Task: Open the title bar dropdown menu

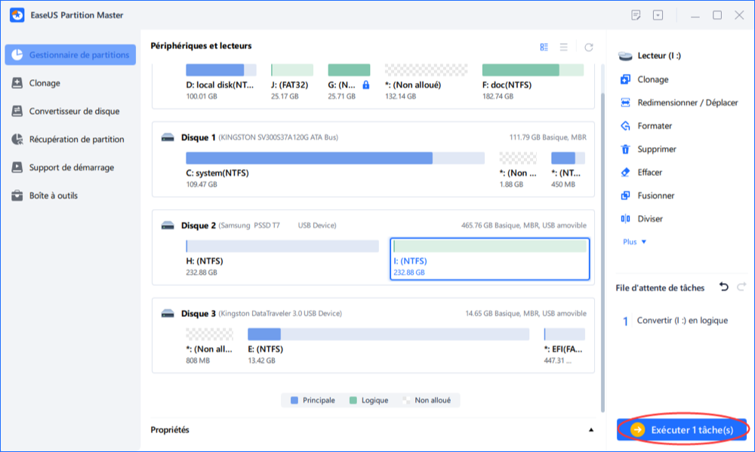Action: 658,15
